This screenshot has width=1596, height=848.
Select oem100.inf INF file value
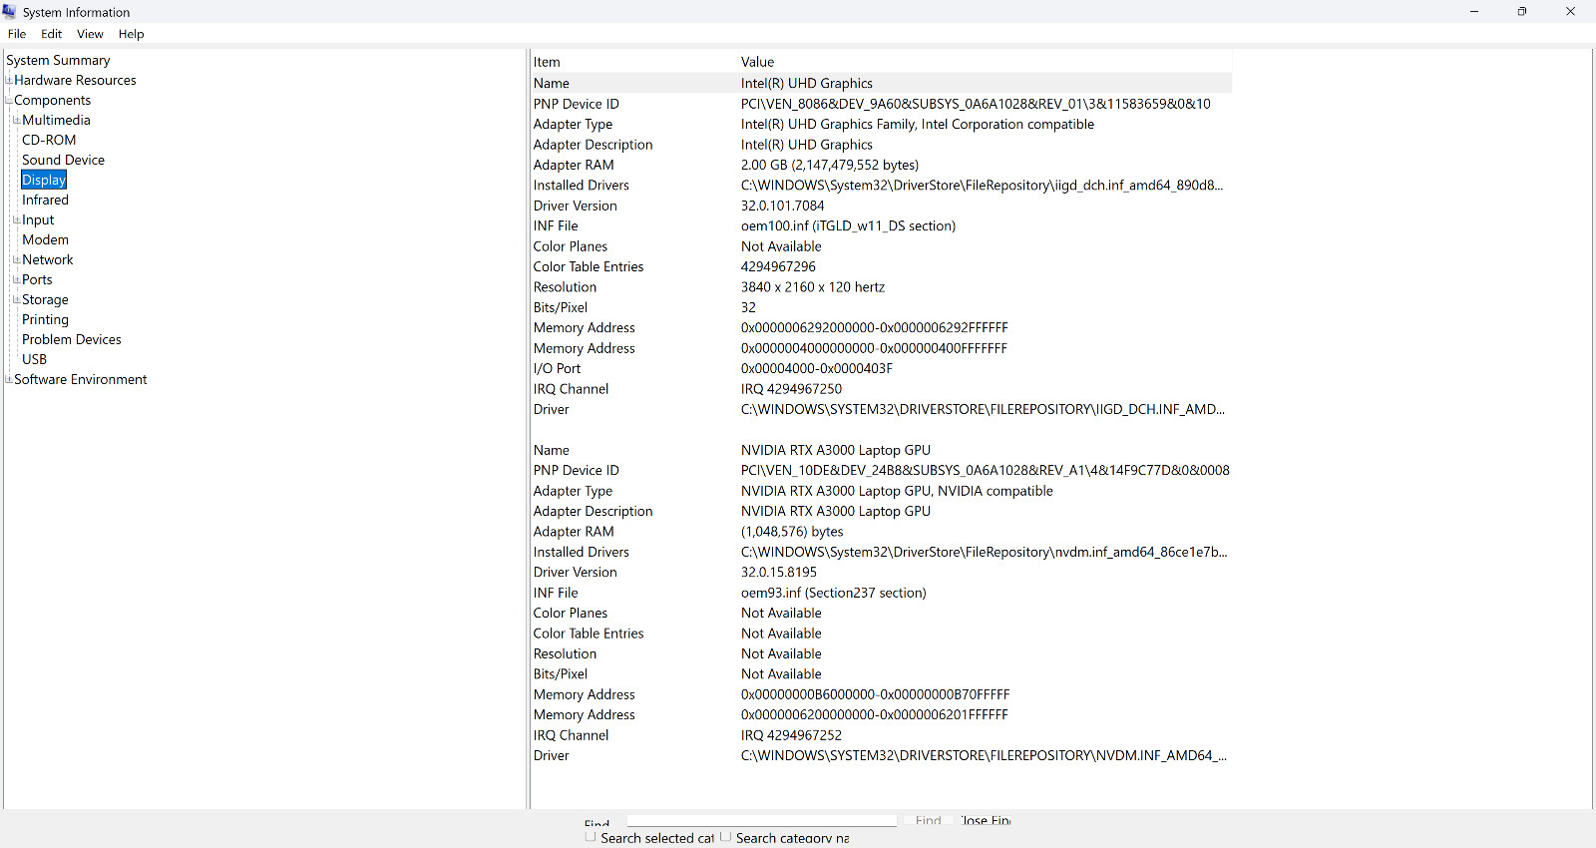[848, 225]
